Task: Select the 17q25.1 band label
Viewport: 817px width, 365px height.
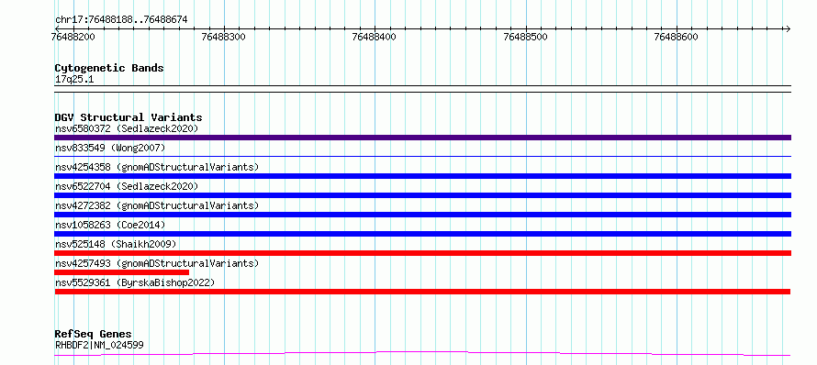Action: pos(74,80)
